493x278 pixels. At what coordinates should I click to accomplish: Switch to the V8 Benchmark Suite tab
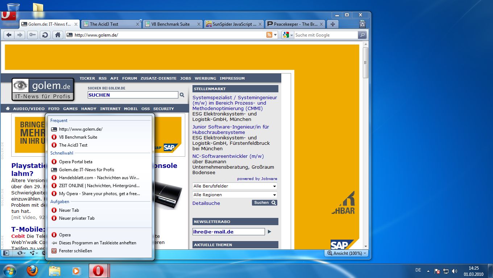point(170,24)
